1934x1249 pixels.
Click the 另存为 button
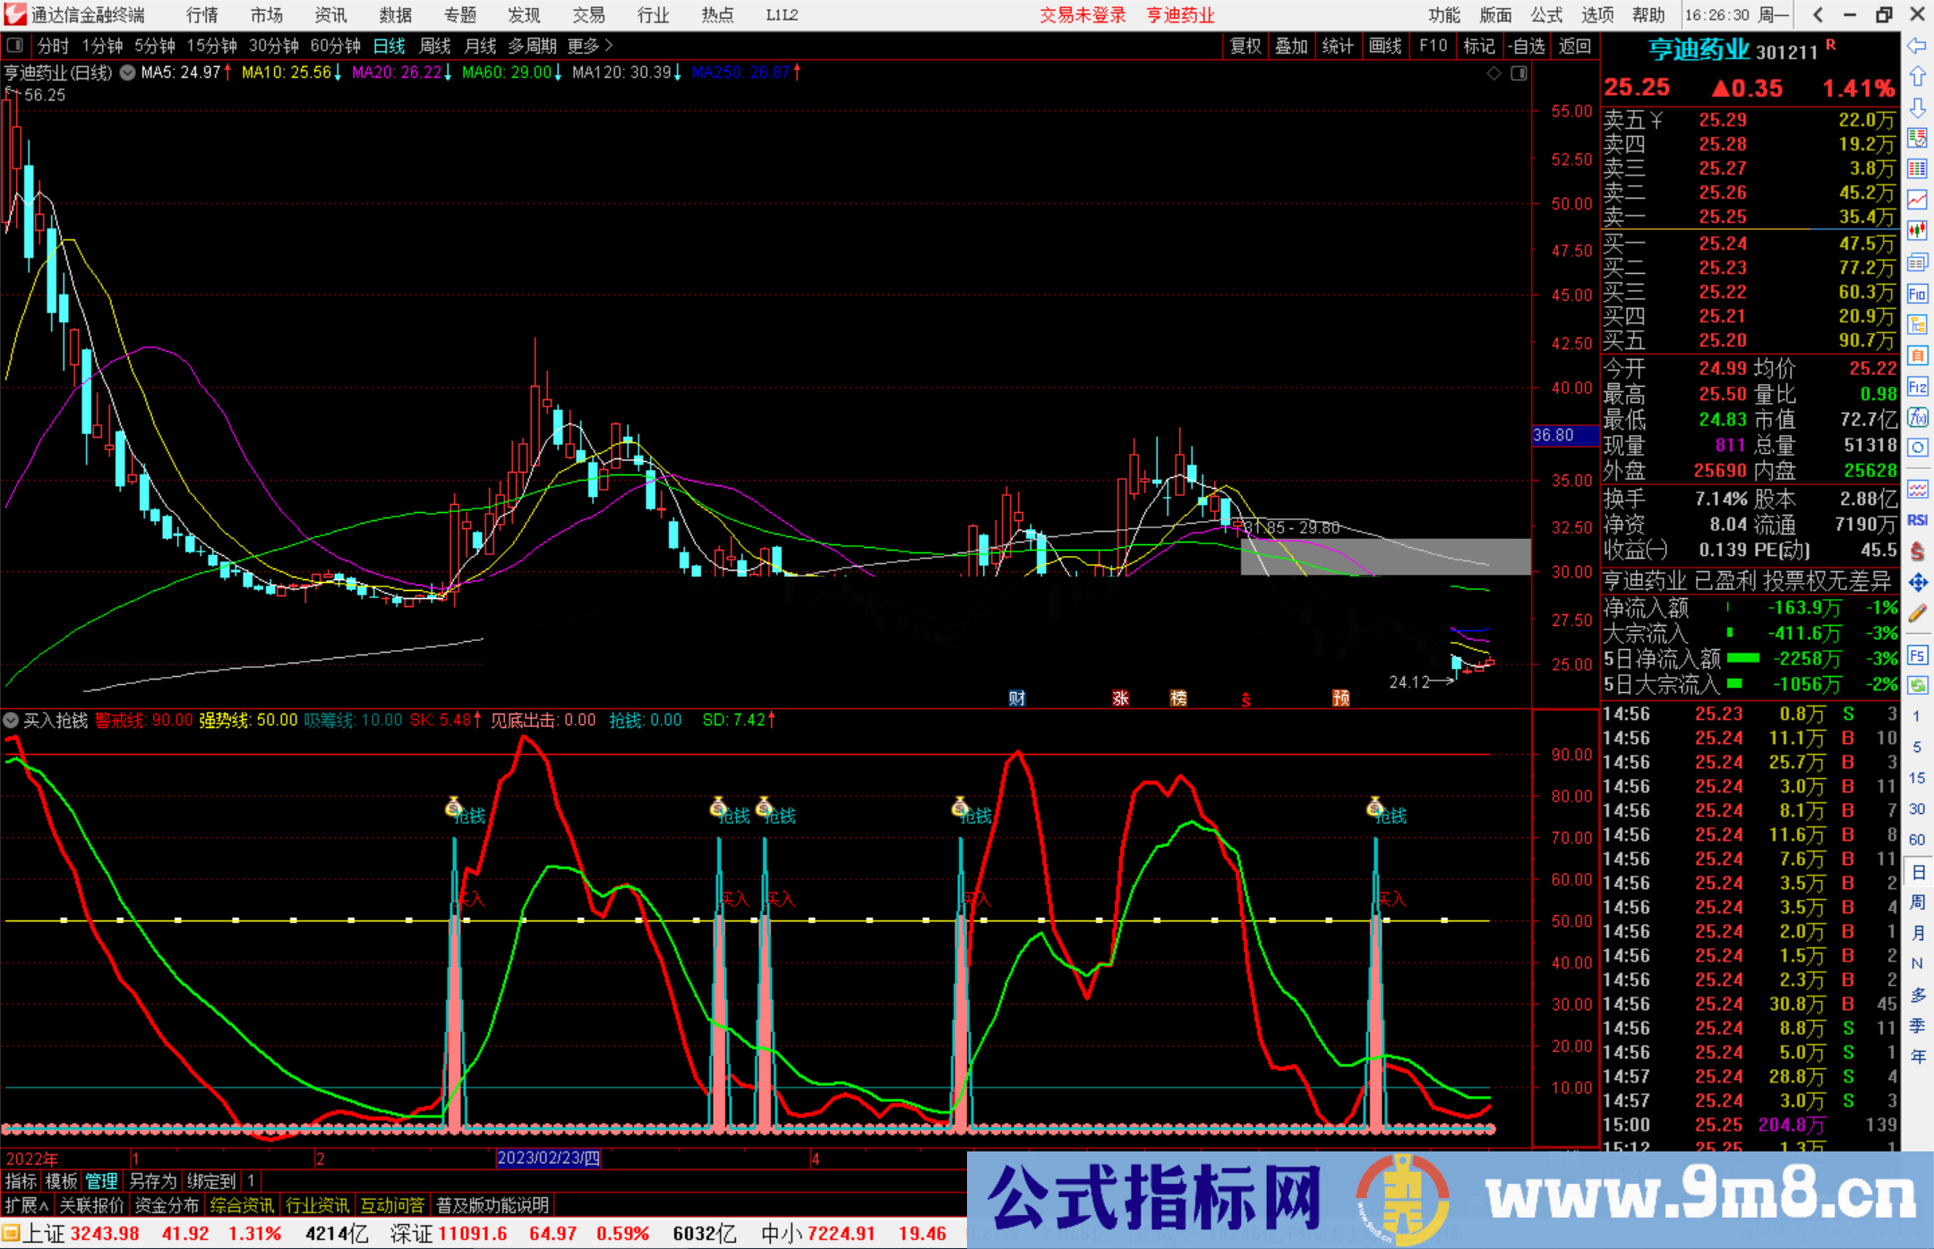coord(153,1181)
